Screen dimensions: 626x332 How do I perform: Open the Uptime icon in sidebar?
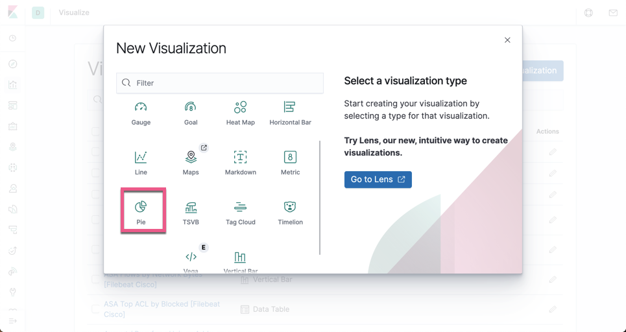pyautogui.click(x=13, y=250)
